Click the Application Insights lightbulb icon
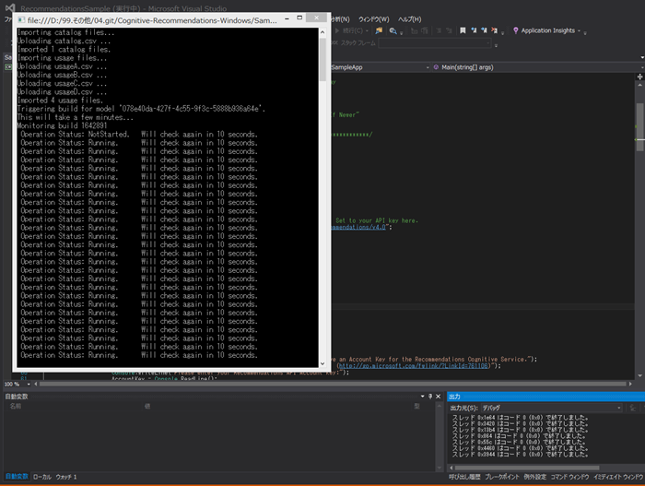The width and height of the screenshot is (645, 486). (515, 30)
